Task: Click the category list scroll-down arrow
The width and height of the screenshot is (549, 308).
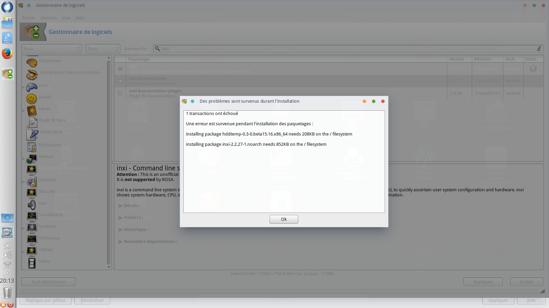Action: [x=109, y=267]
